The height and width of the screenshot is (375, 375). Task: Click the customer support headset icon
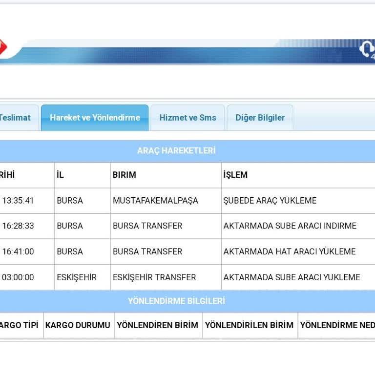(x=367, y=49)
